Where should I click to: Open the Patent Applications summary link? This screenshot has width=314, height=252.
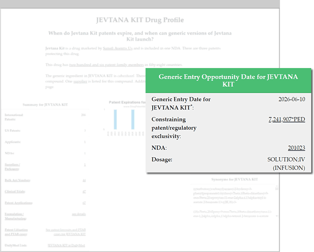click(18, 203)
